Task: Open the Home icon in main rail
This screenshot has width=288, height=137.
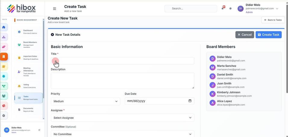Action: [x=4, y=27]
